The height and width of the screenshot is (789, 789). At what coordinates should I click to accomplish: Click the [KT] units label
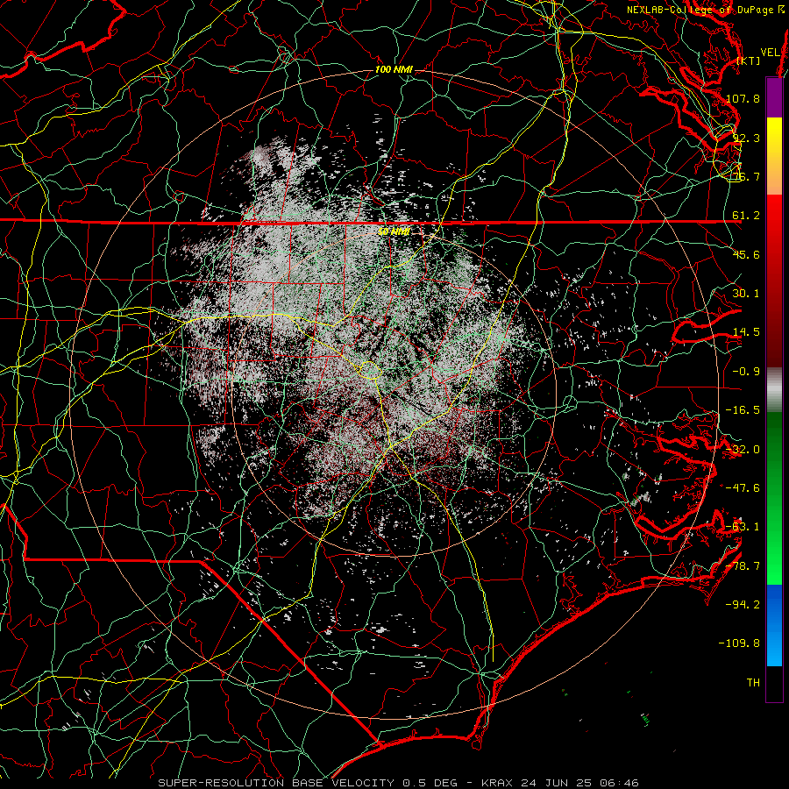(x=749, y=60)
